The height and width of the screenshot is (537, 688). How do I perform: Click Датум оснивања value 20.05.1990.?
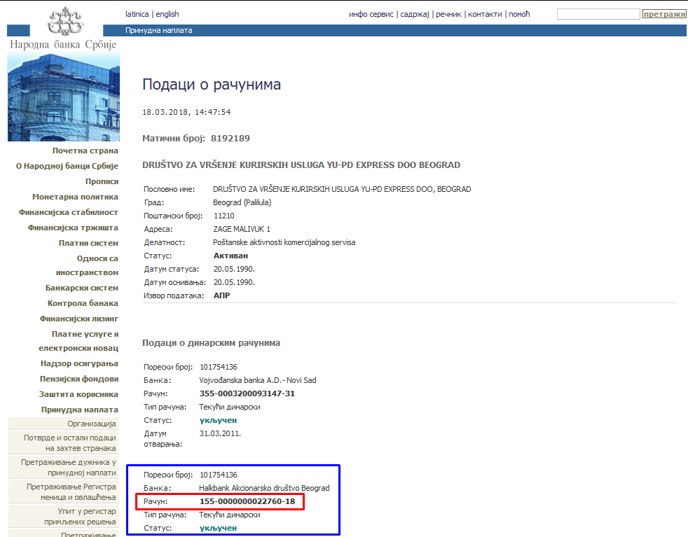[234, 282]
